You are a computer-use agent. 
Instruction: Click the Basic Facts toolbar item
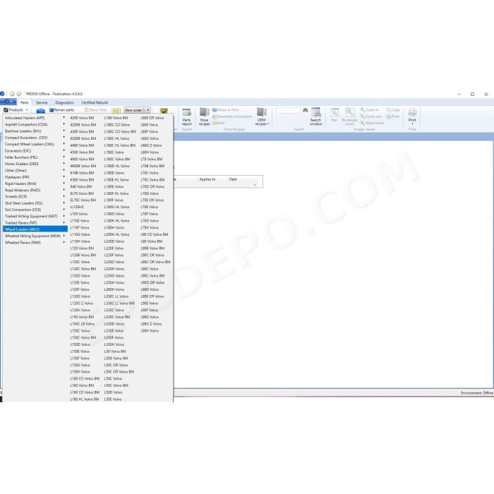tap(96, 110)
